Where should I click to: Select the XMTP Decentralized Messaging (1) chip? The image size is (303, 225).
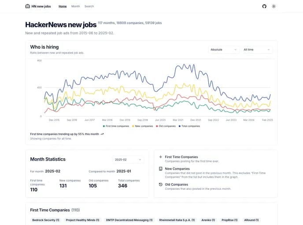[x=129, y=220]
